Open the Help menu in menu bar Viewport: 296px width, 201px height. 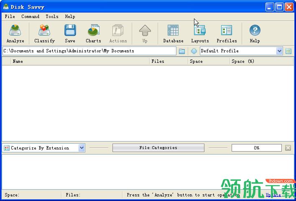pos(70,16)
